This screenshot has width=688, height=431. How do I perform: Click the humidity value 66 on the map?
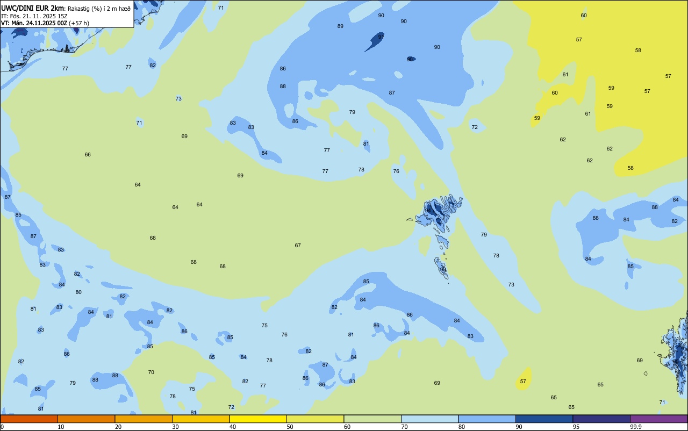88,155
